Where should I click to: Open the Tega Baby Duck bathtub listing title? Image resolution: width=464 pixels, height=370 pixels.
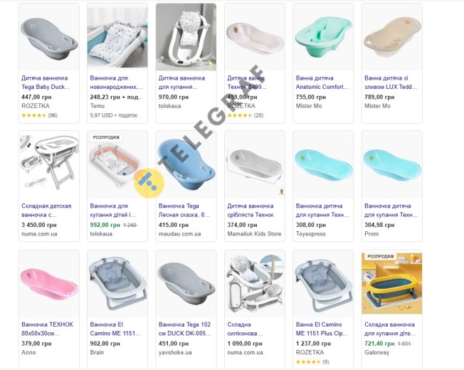coord(46,83)
